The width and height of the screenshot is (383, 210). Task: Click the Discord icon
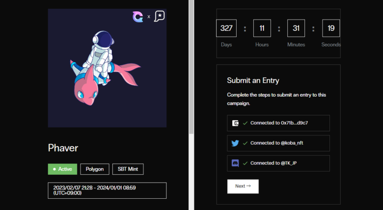point(235,163)
